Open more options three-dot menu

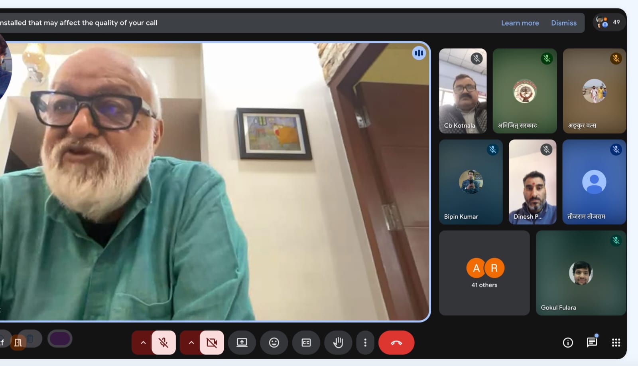365,342
